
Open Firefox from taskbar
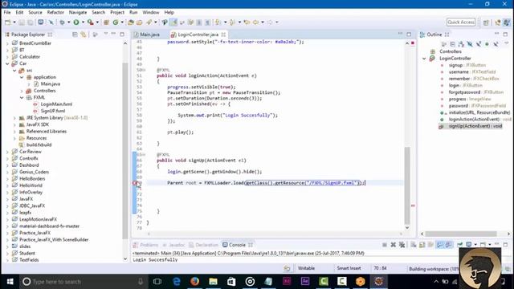(x=194, y=282)
